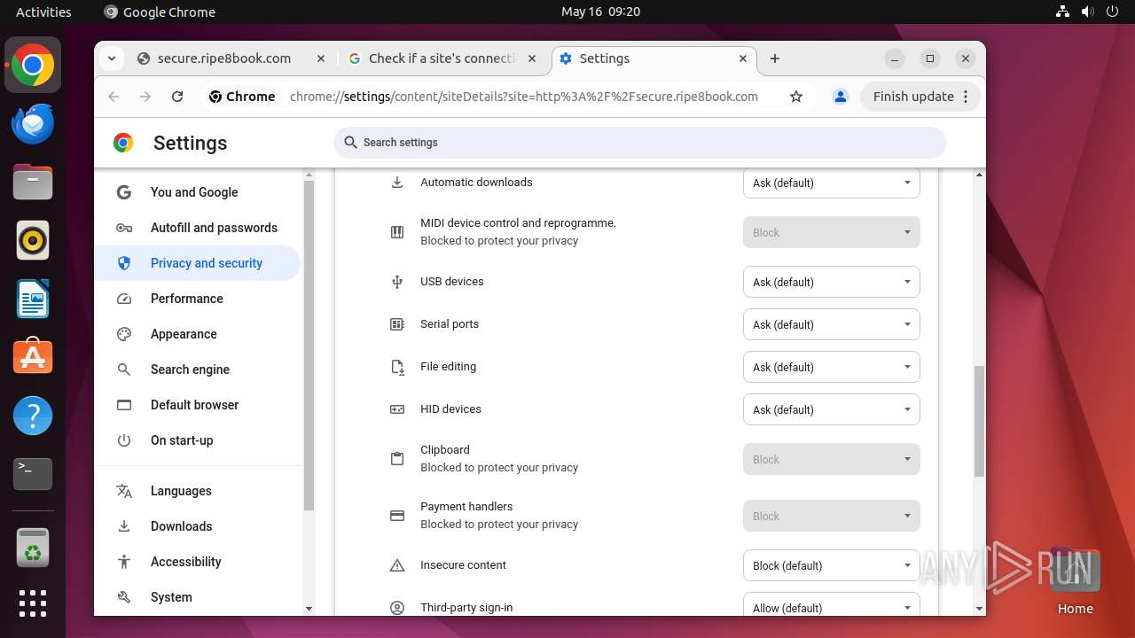The height and width of the screenshot is (638, 1135).
Task: Open Autofill and passwords section
Action: pos(199,228)
